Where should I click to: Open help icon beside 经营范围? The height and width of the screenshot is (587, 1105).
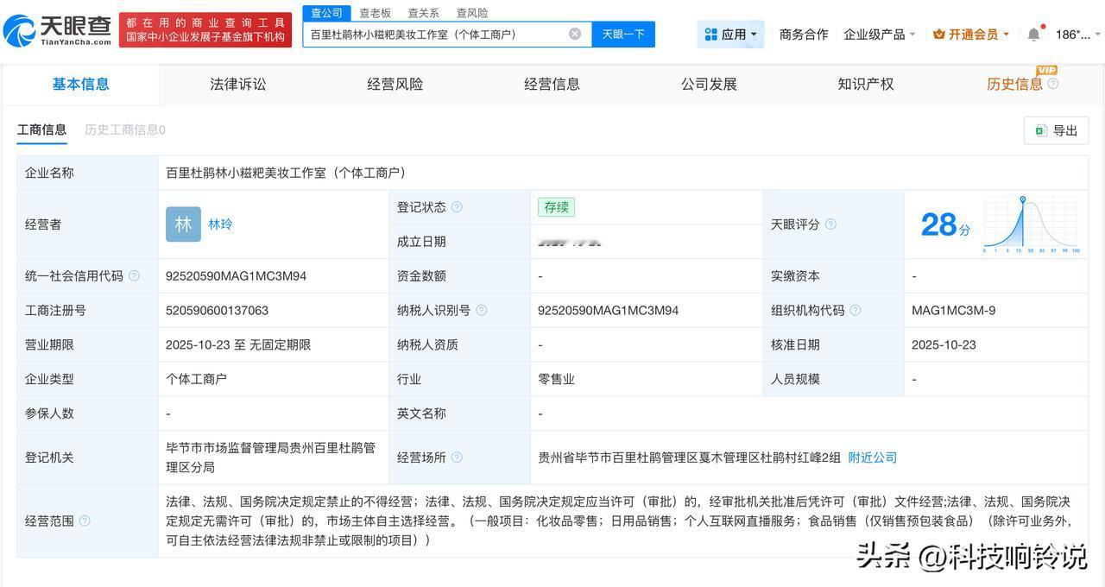click(85, 521)
